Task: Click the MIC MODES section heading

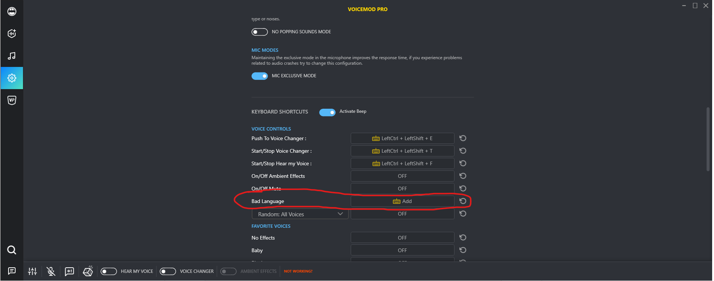Action: [x=265, y=50]
